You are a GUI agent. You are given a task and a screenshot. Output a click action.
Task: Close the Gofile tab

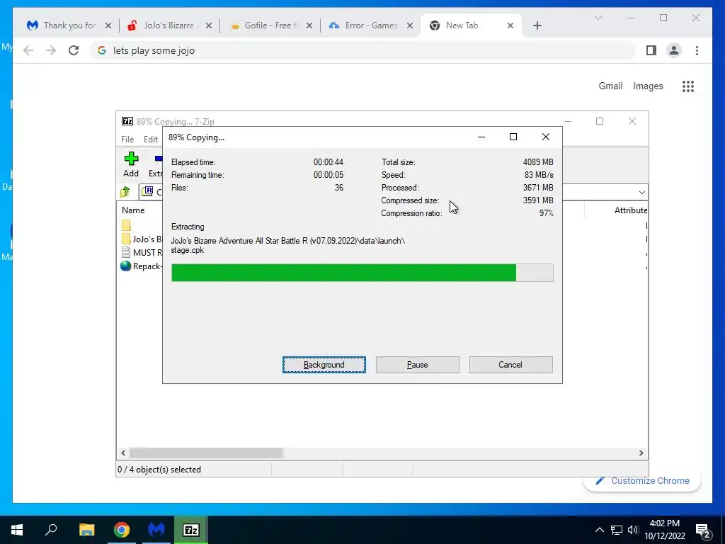pyautogui.click(x=309, y=25)
